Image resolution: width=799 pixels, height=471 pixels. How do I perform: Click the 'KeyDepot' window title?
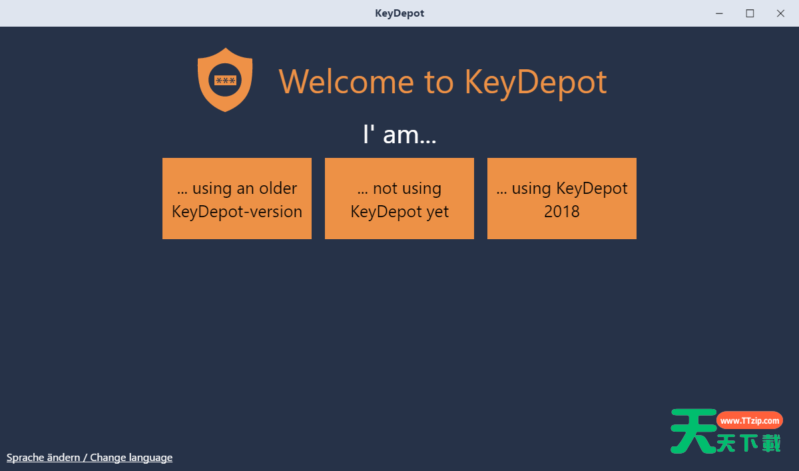click(400, 13)
